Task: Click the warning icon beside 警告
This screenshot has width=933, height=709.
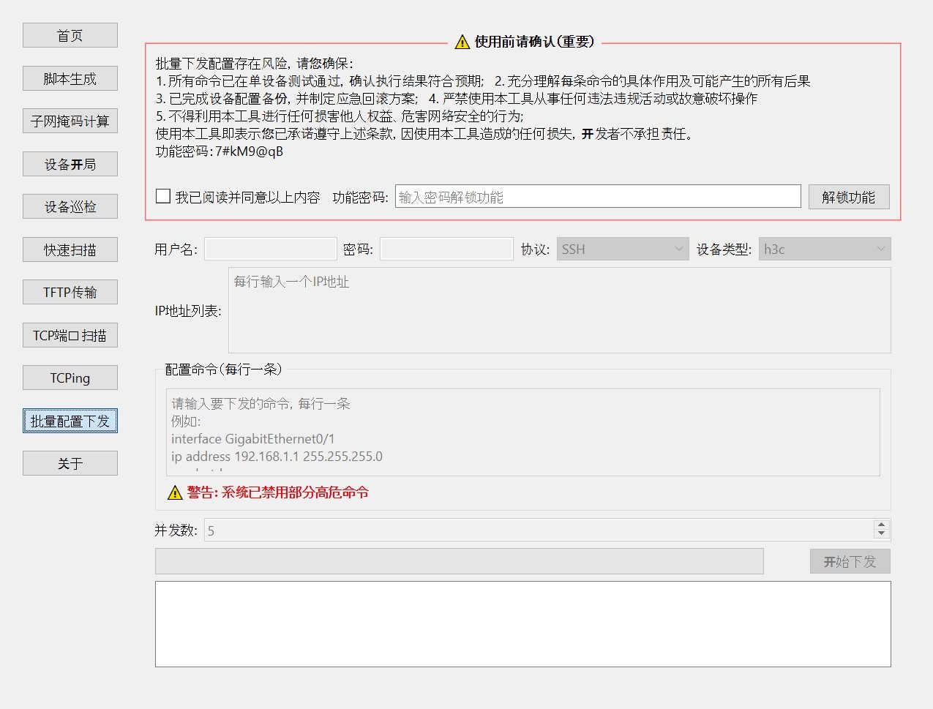Action: pyautogui.click(x=175, y=492)
